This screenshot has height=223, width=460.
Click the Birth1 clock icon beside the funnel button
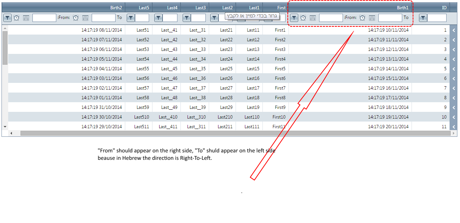303,17
